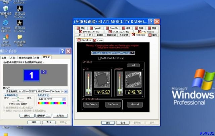The image size is (215, 136).
Task: Switch to the 監視器 monitor tab
Action: tap(100, 35)
